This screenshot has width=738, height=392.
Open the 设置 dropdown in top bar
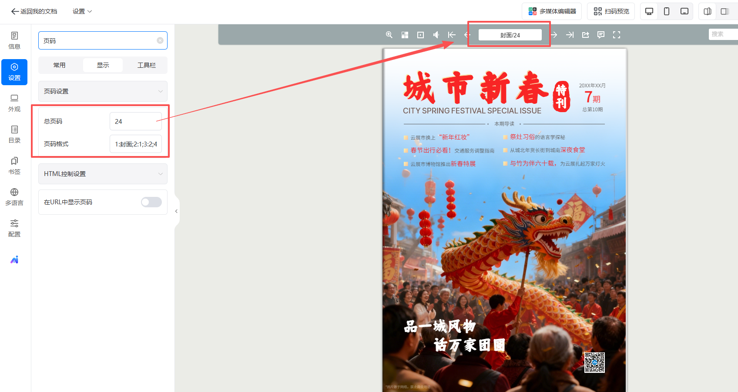click(x=82, y=11)
